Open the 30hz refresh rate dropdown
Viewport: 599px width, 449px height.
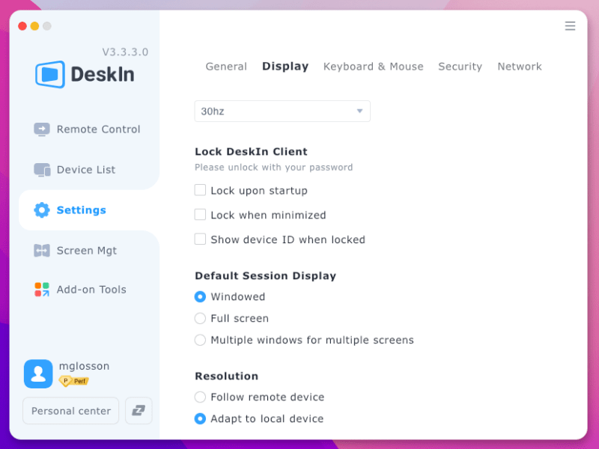tap(282, 110)
